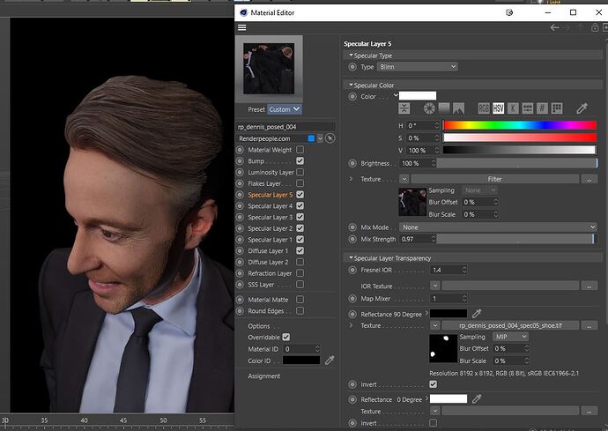The width and height of the screenshot is (608, 431).
Task: Enable the SSS Layer checkbox
Action: point(300,285)
